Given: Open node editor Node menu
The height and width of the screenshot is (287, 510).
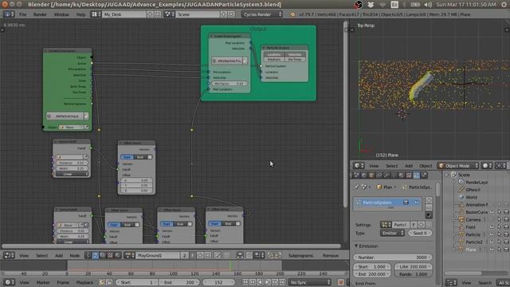Looking at the screenshot, I should tap(74, 256).
